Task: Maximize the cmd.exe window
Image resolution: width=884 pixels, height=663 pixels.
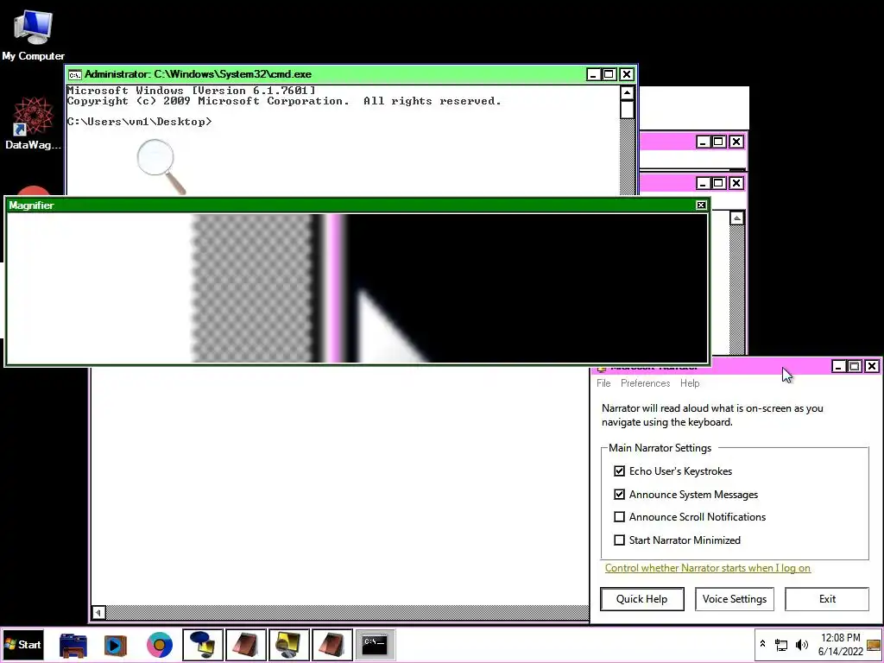Action: click(x=609, y=74)
